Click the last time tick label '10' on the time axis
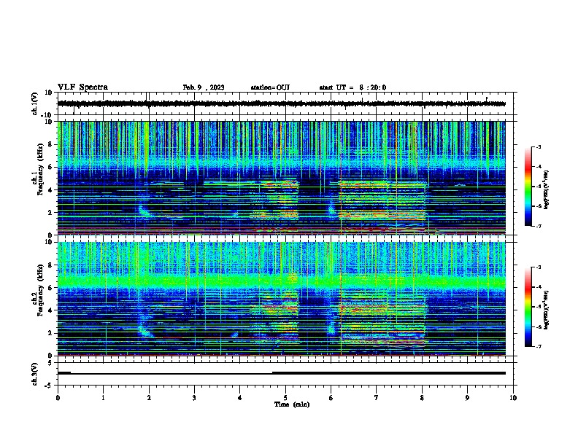The width and height of the screenshot is (578, 446). 513,398
